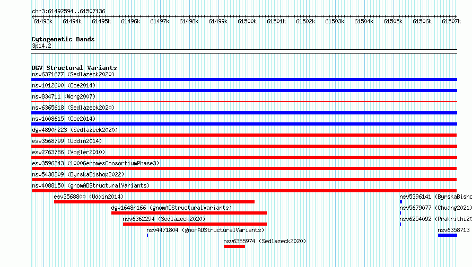Click the nsv6254092 variant label
Screen dimensions: 472x267
click(x=435, y=219)
